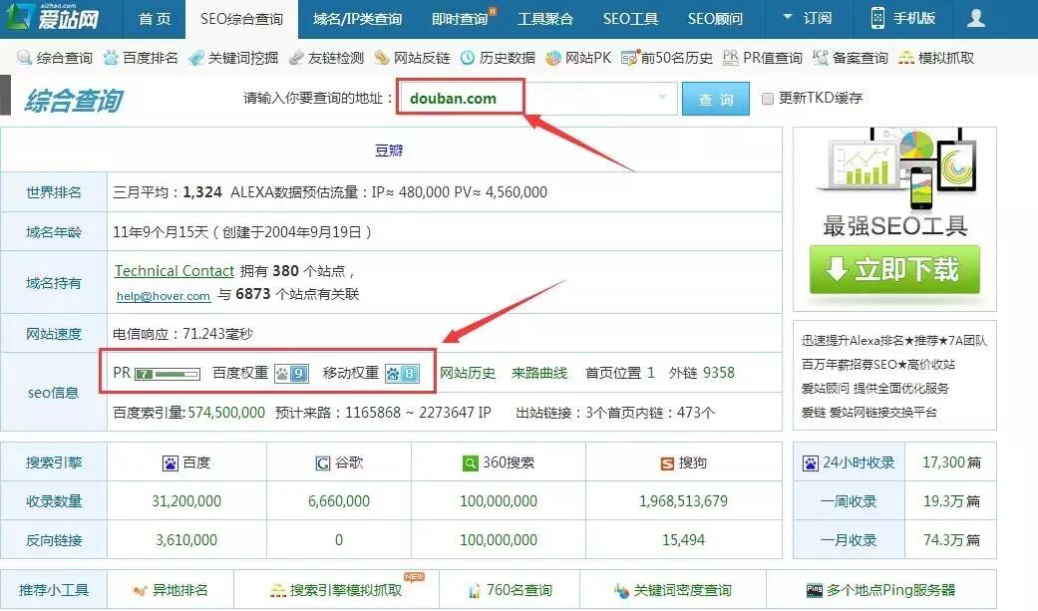Screen dimensions: 1038x611
Task: Click Baidu index value 574,500,000
Action: coord(226,413)
